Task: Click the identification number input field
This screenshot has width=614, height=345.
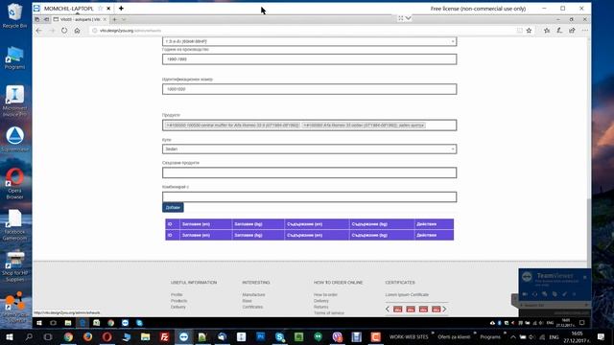Action: (309, 89)
